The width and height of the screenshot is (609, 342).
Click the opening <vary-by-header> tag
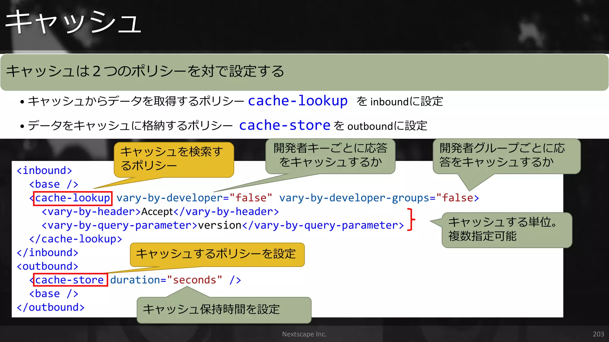tap(91, 212)
